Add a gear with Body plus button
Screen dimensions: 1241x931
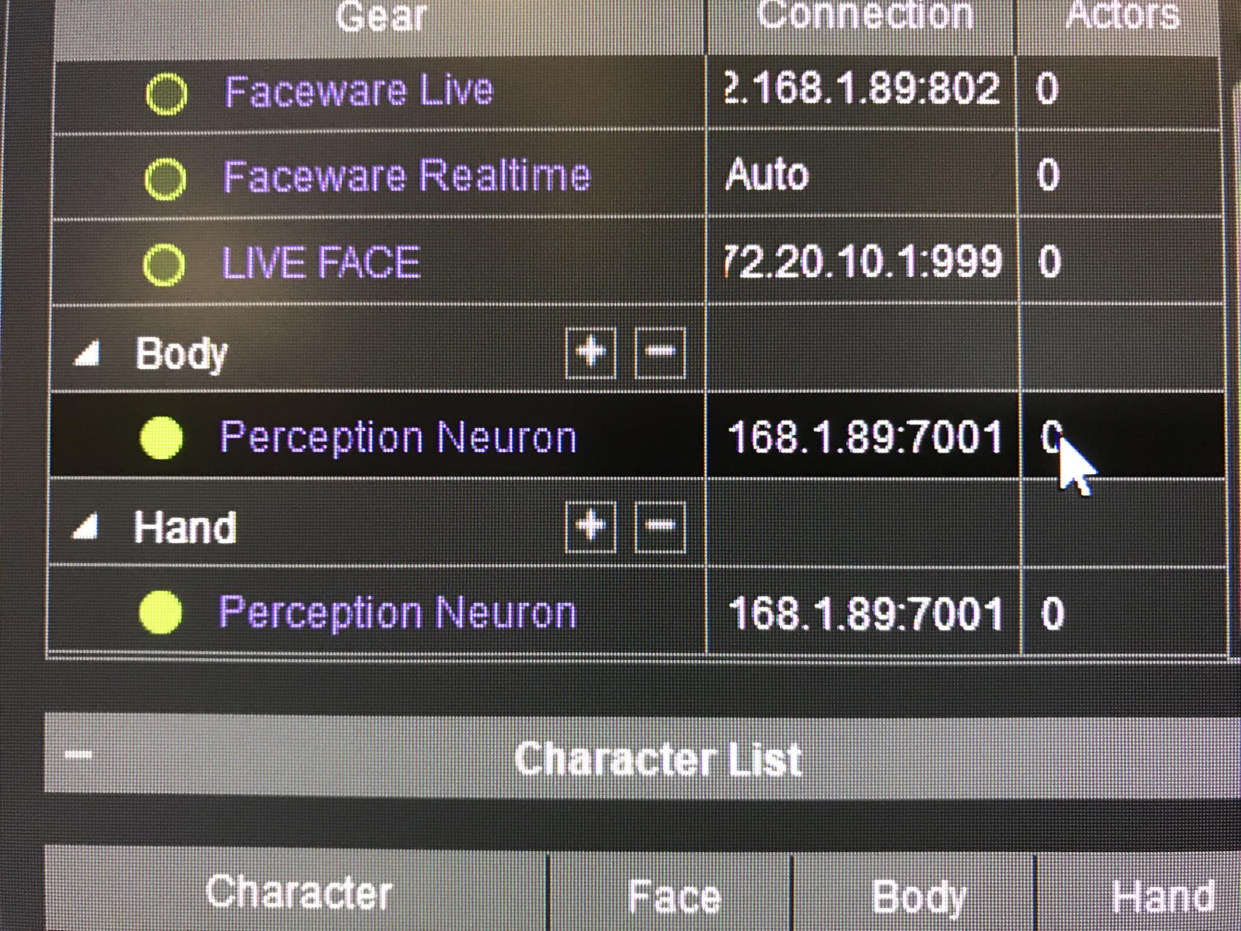tap(591, 353)
